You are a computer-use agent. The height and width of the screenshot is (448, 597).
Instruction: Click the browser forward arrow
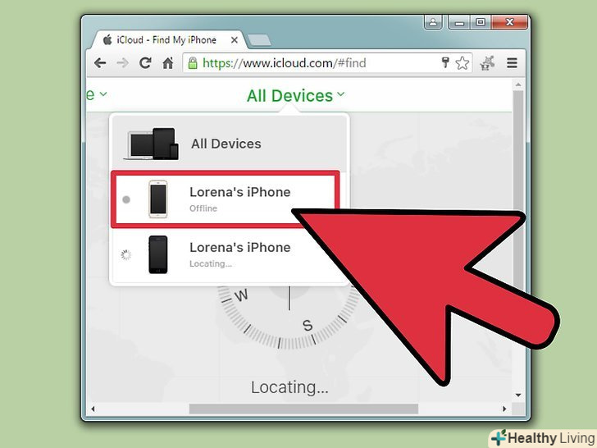[x=122, y=63]
